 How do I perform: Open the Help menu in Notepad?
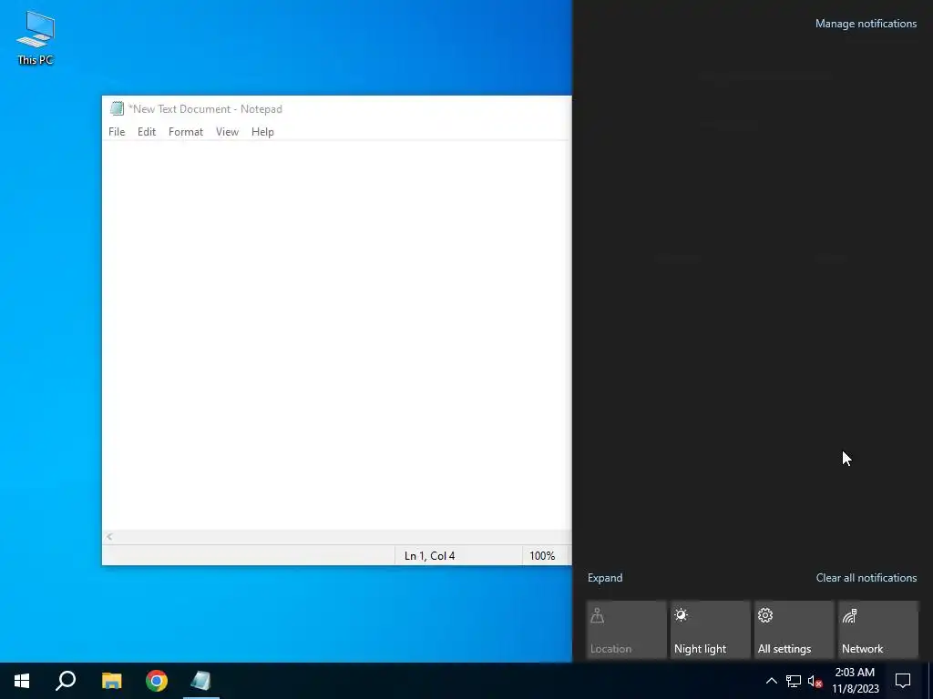click(262, 132)
